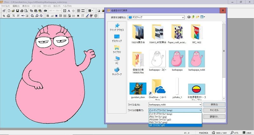Click the Redo arrow in JTrim toolbar
Viewport: 254px width, 135px height.
(57, 11)
